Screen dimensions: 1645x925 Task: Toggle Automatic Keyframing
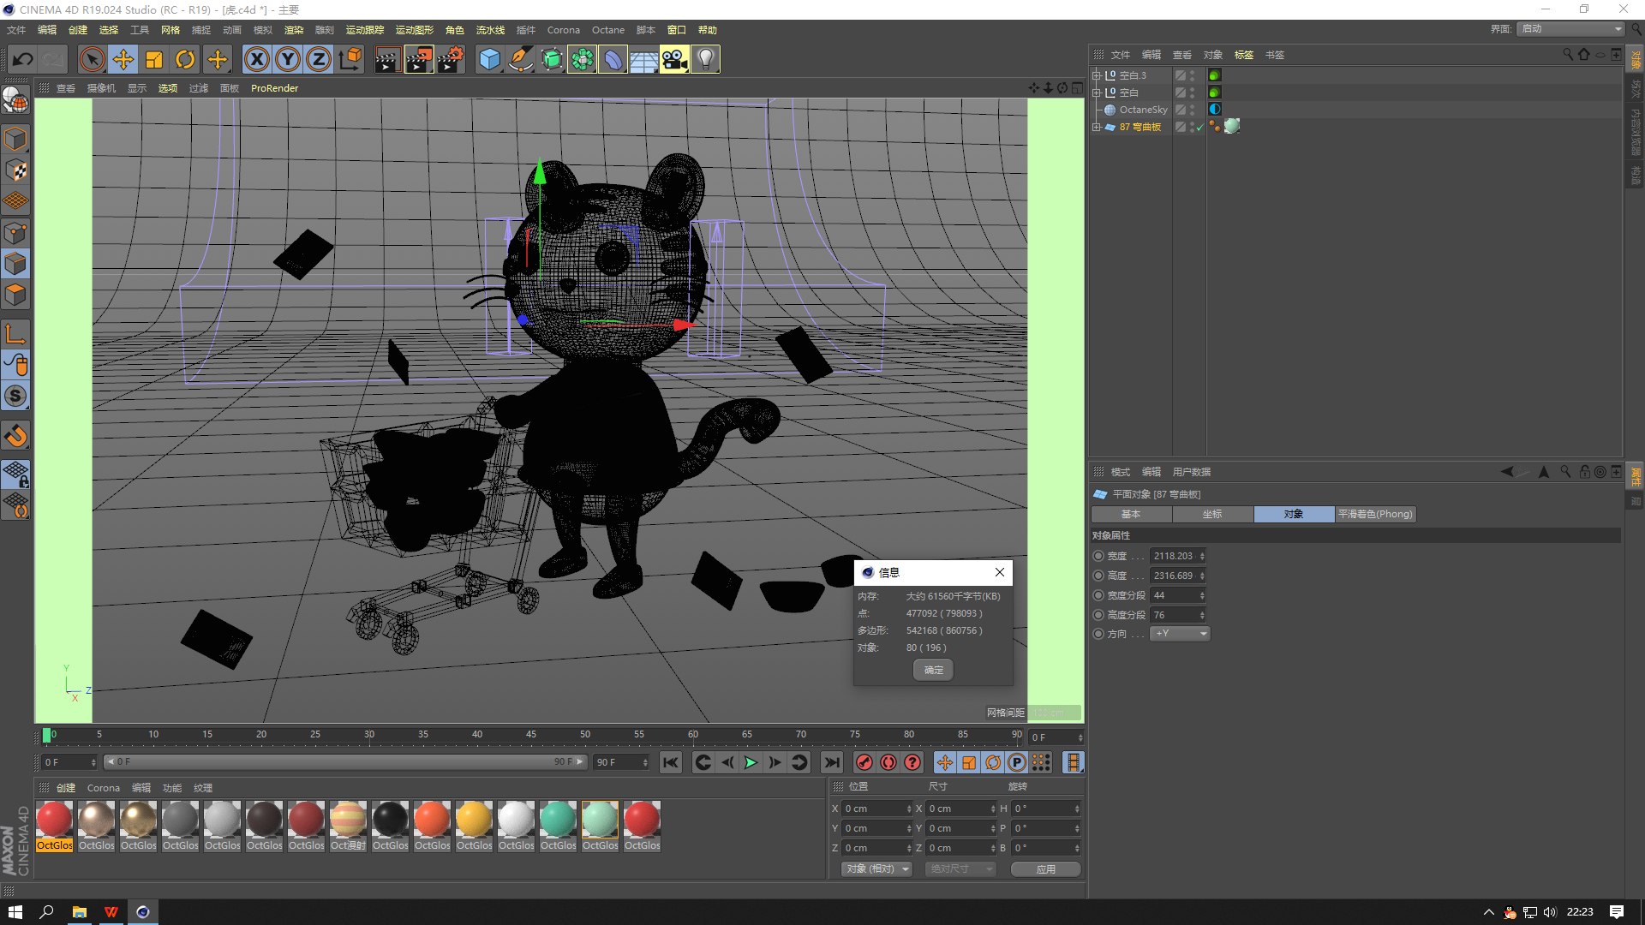click(888, 762)
